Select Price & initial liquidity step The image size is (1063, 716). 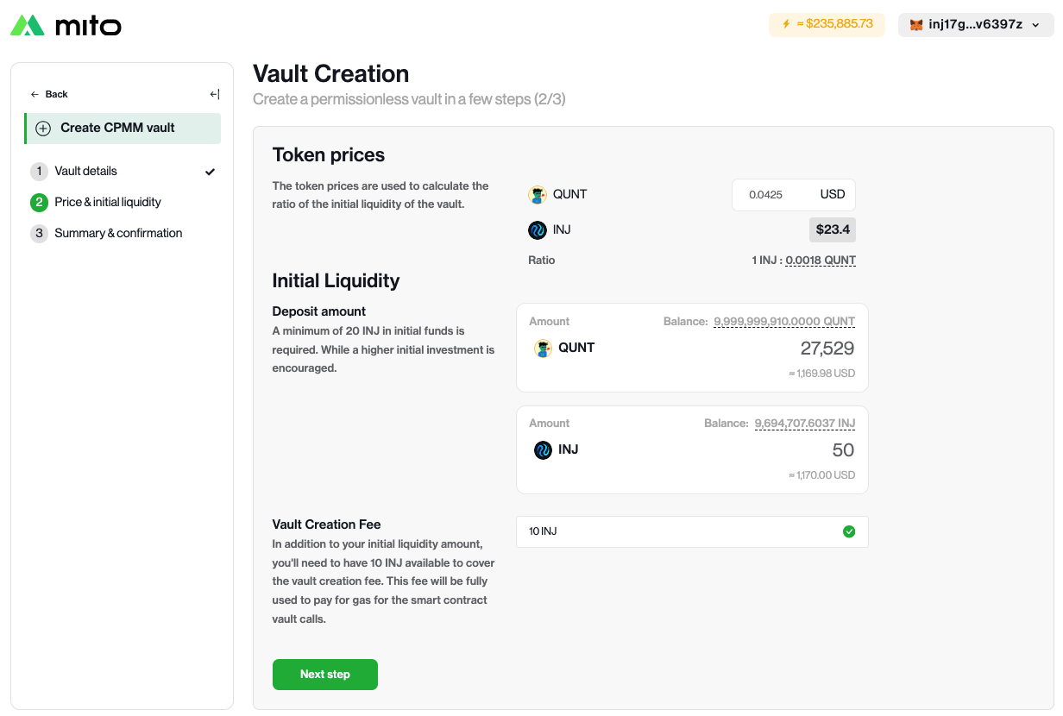click(x=107, y=202)
